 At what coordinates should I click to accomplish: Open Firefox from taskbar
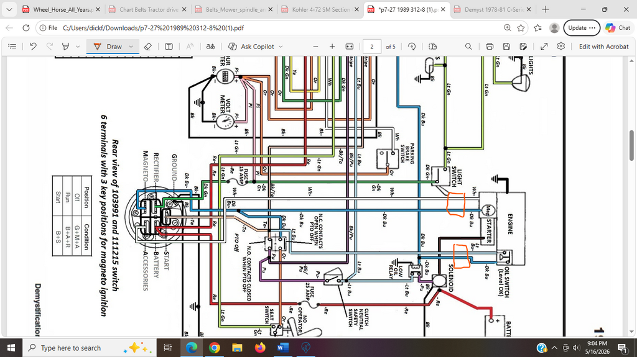pyautogui.click(x=260, y=348)
